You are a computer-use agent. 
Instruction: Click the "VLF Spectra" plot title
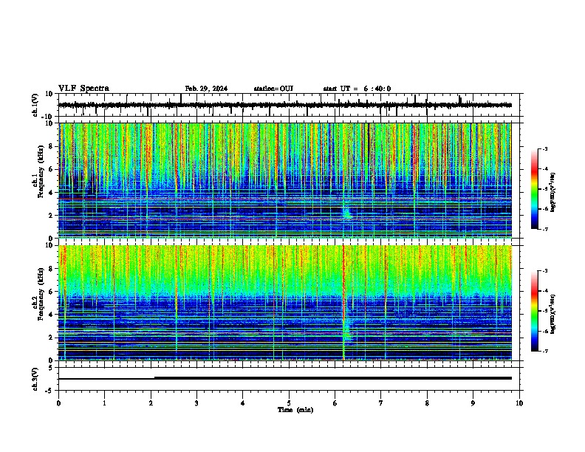(83, 89)
